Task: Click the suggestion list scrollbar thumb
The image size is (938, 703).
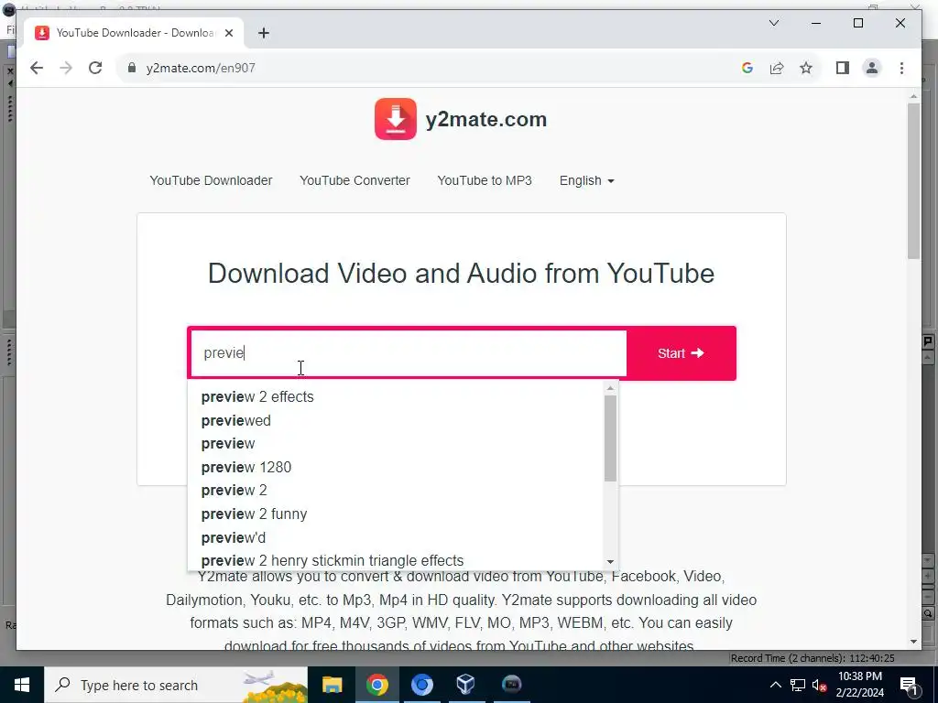Action: (610, 438)
